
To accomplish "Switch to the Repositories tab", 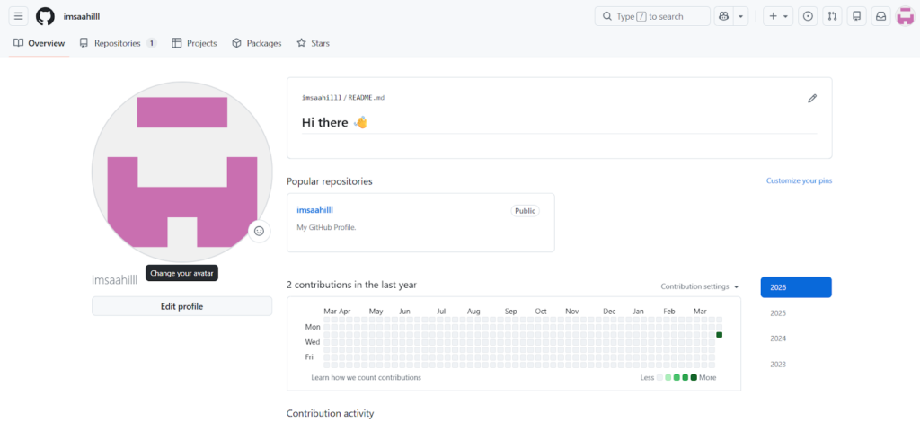I will [117, 43].
